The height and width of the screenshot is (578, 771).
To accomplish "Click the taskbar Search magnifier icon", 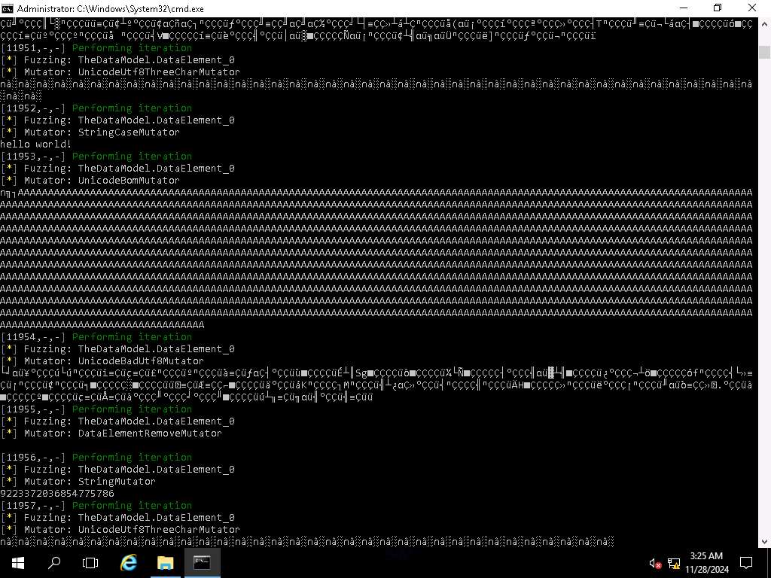I will pyautogui.click(x=54, y=562).
